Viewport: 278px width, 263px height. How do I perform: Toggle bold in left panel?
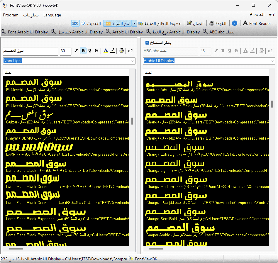pos(83,51)
